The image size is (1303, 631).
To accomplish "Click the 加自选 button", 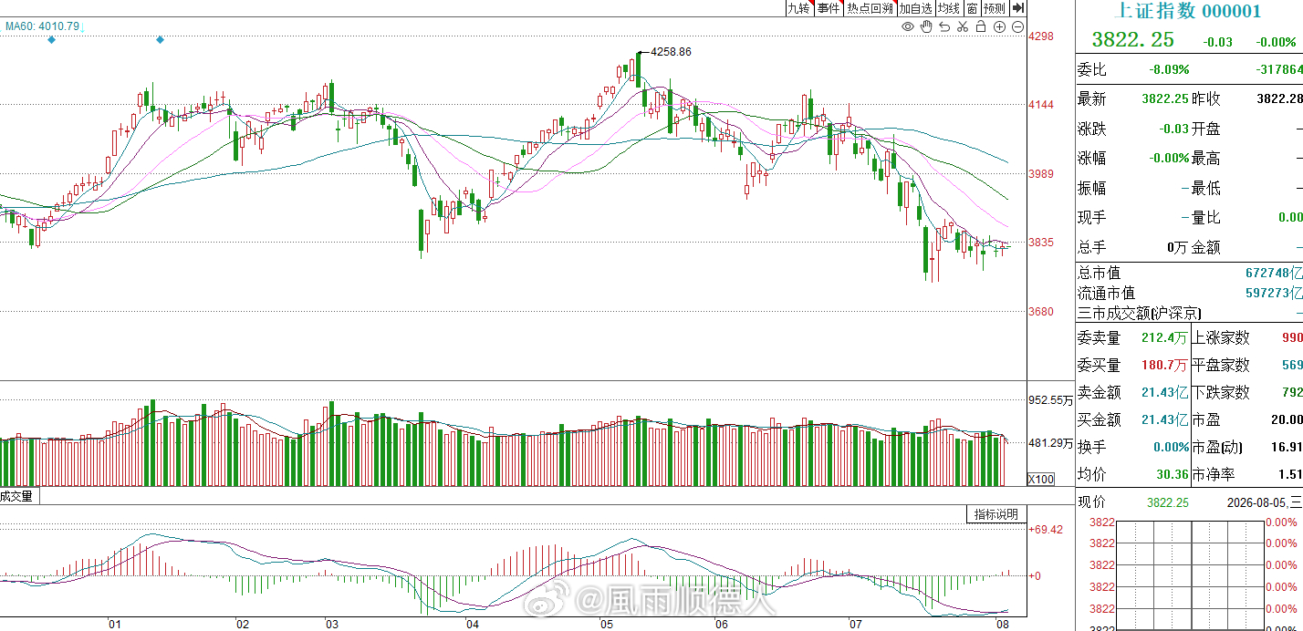I will [915, 8].
